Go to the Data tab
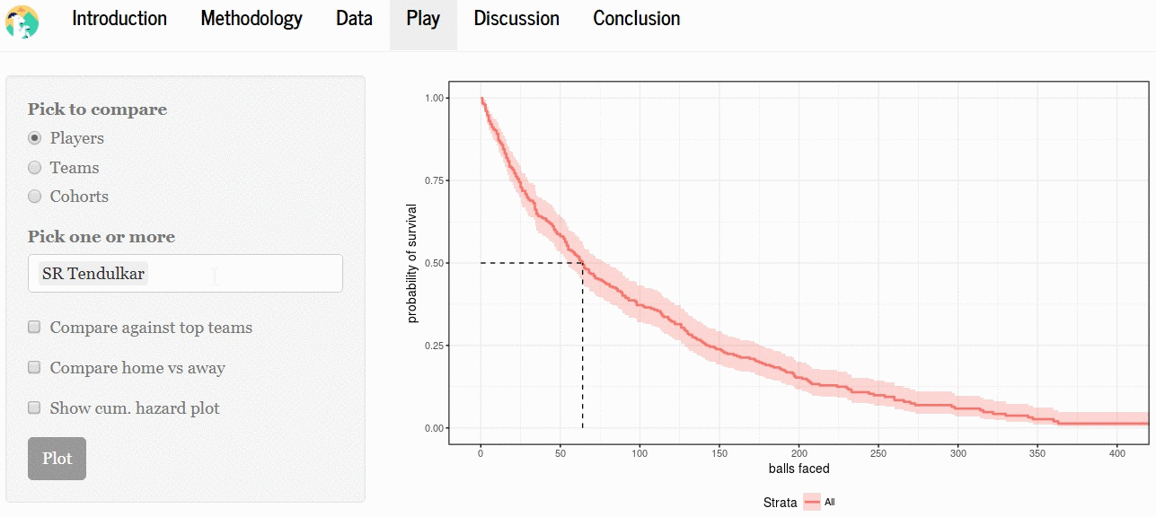The width and height of the screenshot is (1156, 517). point(354,19)
